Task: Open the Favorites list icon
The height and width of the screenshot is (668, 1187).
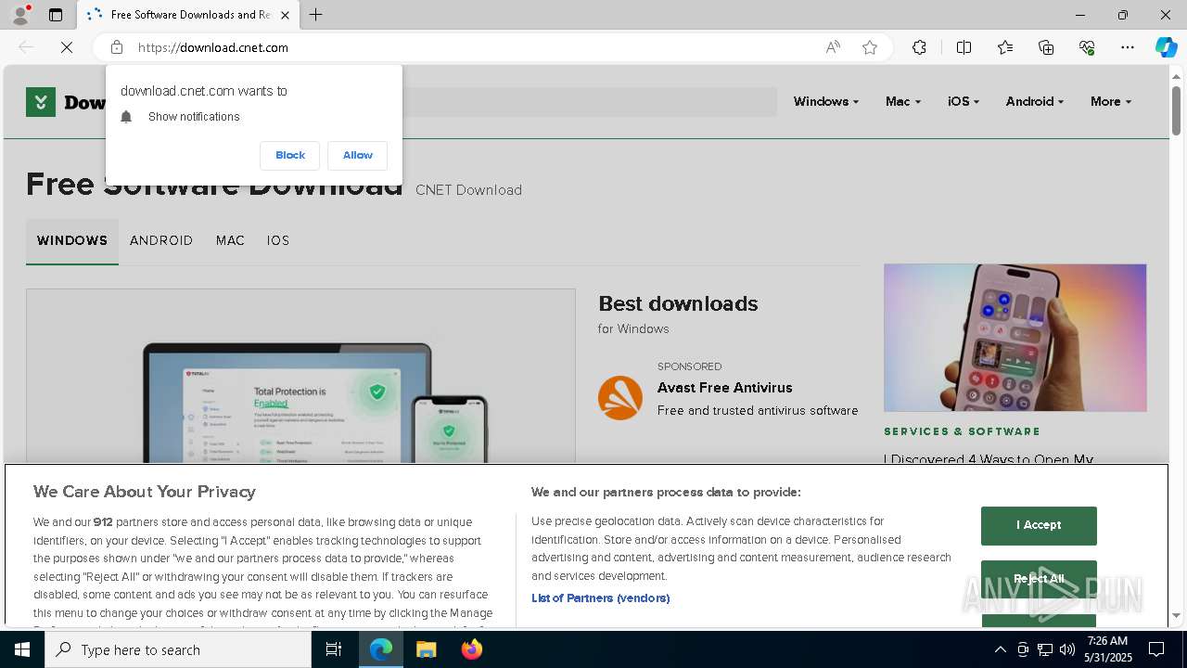Action: [x=1005, y=47]
